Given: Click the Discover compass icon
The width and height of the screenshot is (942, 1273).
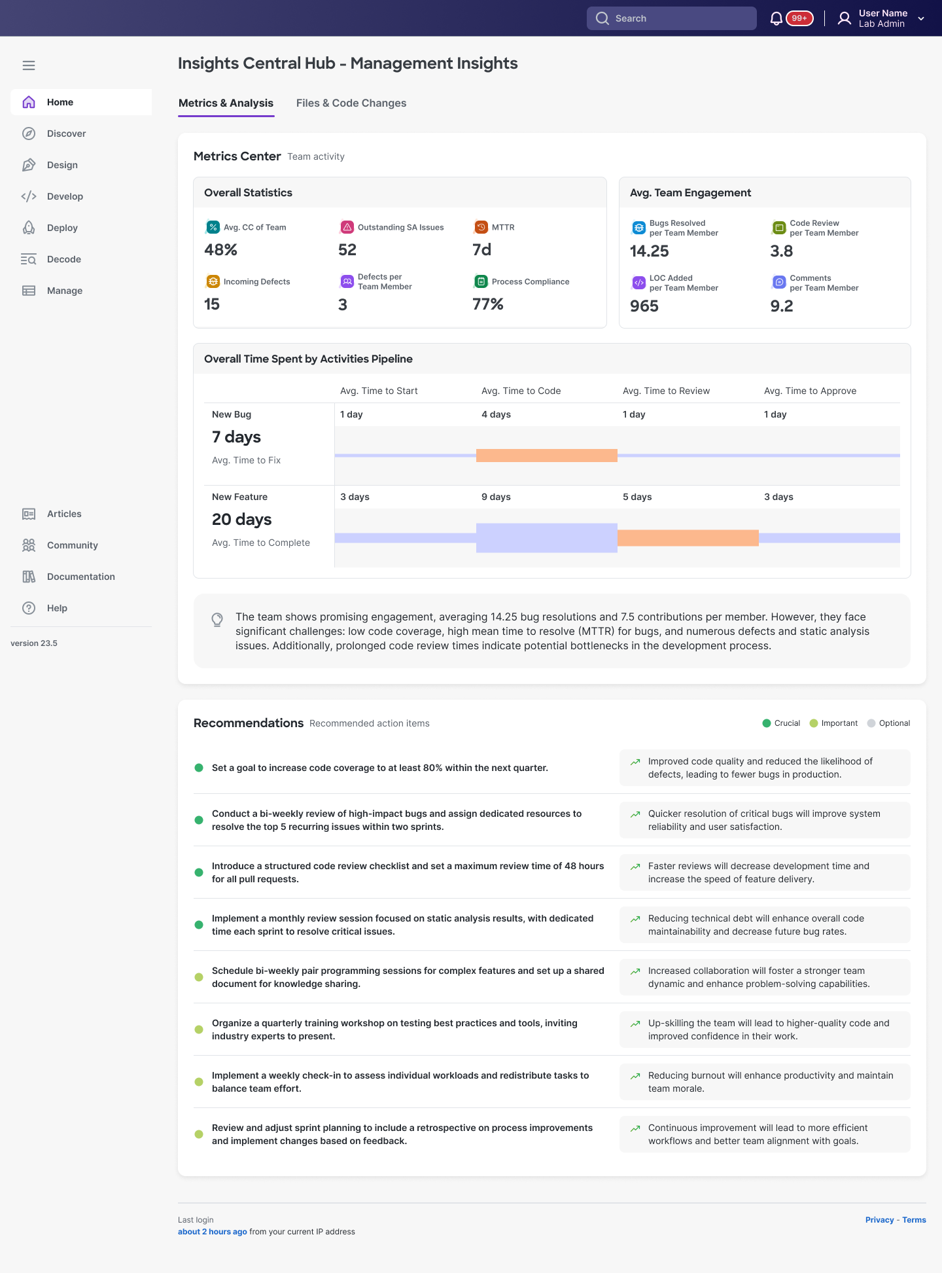Looking at the screenshot, I should click(29, 134).
